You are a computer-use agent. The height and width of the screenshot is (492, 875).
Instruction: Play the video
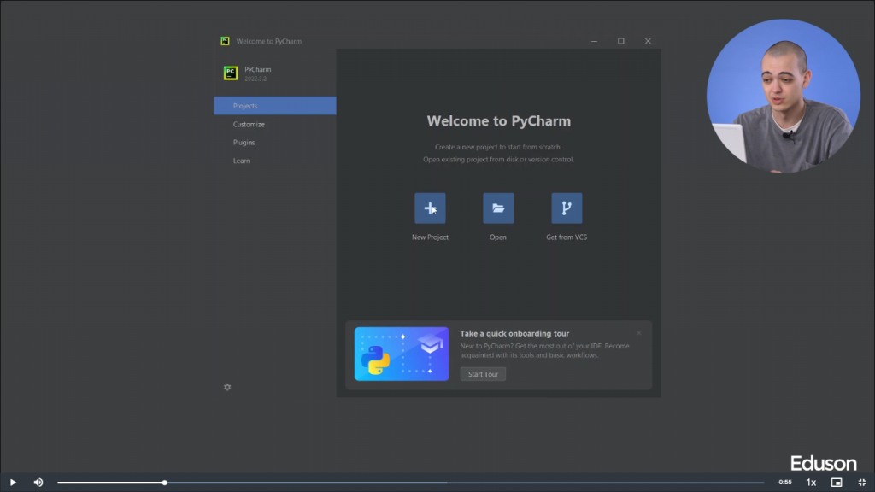tap(13, 483)
